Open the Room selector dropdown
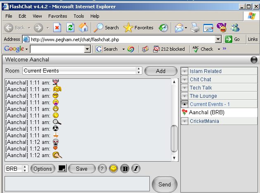The height and width of the screenshot is (193, 260). point(82,71)
